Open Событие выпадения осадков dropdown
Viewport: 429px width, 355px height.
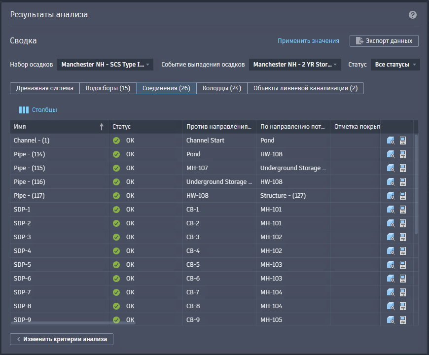click(295, 65)
